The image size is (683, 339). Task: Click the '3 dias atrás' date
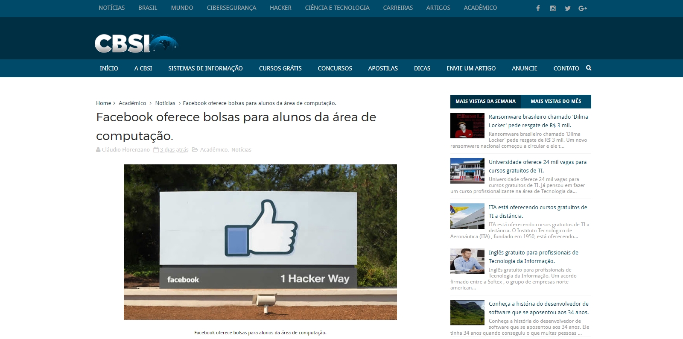click(x=174, y=150)
